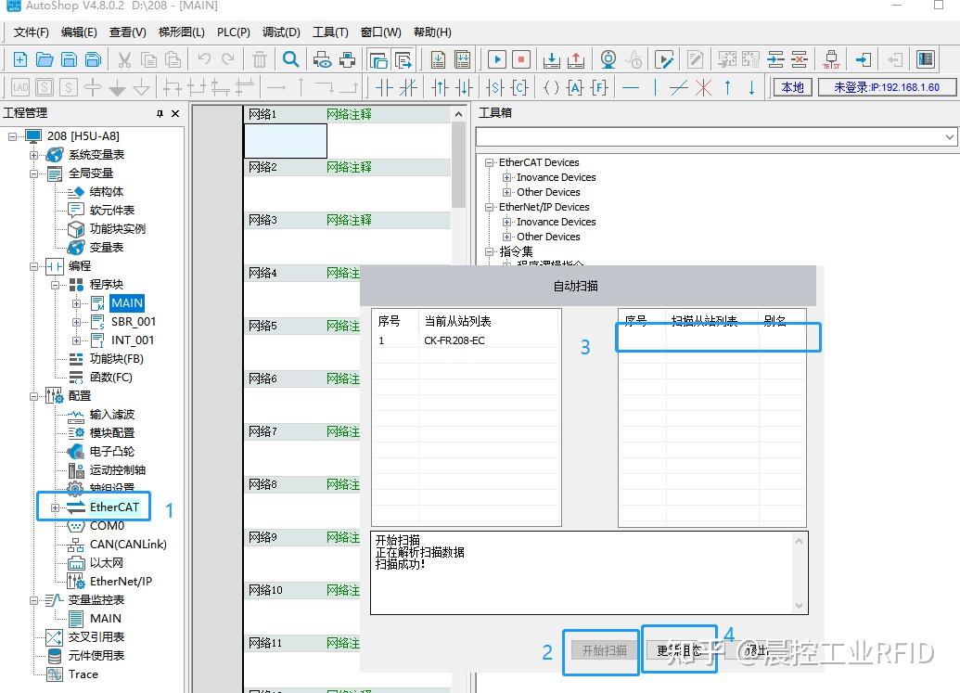
Task: Open the PLC(P) menu
Action: tap(233, 32)
